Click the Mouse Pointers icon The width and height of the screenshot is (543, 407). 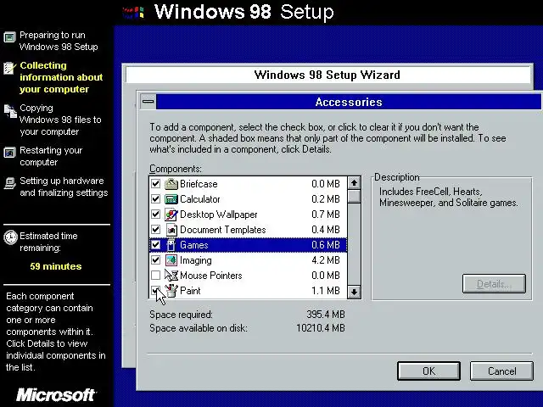click(171, 275)
